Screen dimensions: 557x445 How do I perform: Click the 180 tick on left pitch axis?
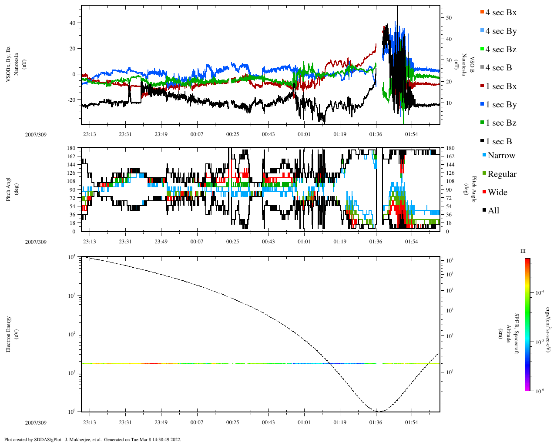click(72, 148)
